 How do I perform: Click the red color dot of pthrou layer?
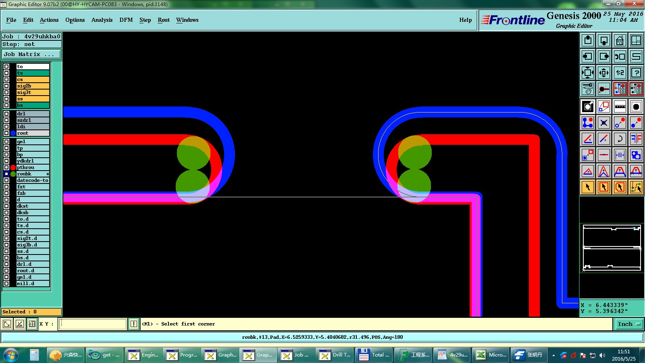13,167
